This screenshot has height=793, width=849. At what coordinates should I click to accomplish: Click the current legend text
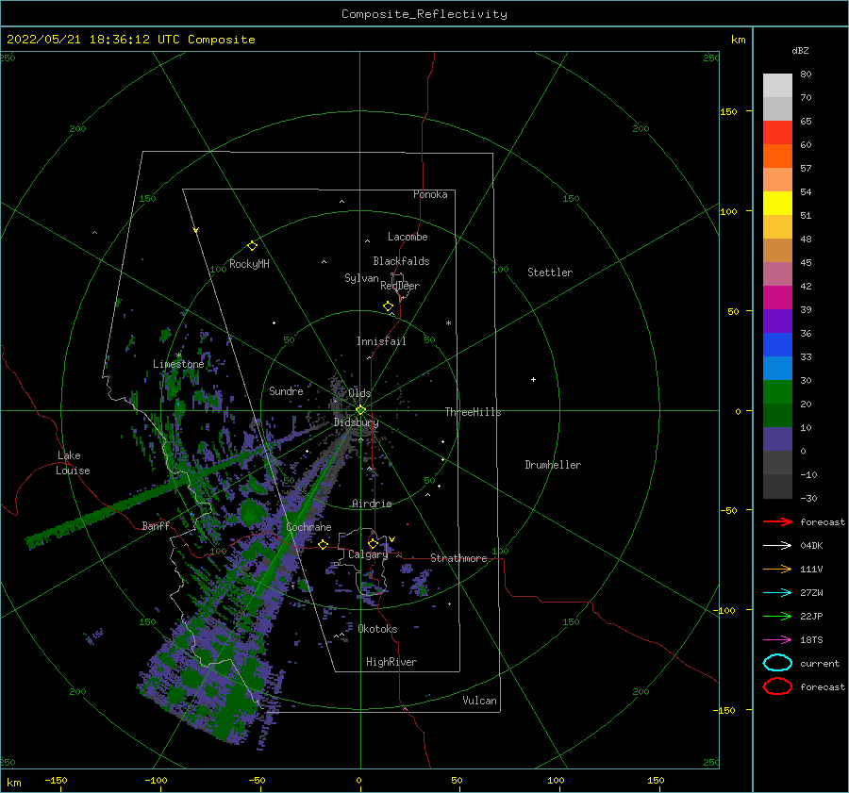[820, 663]
